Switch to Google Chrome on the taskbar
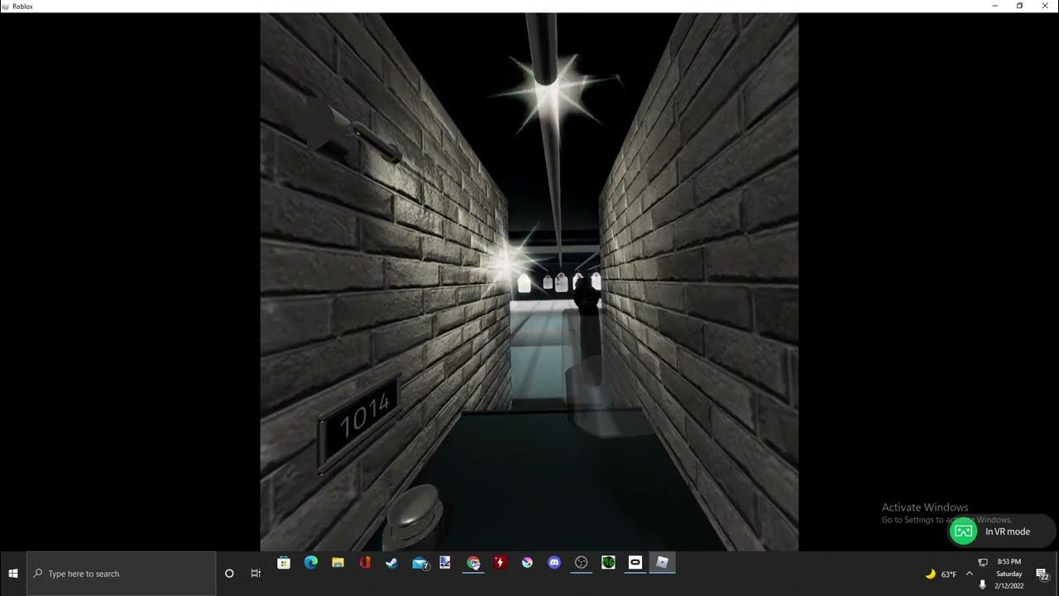The height and width of the screenshot is (596, 1059). tap(473, 563)
